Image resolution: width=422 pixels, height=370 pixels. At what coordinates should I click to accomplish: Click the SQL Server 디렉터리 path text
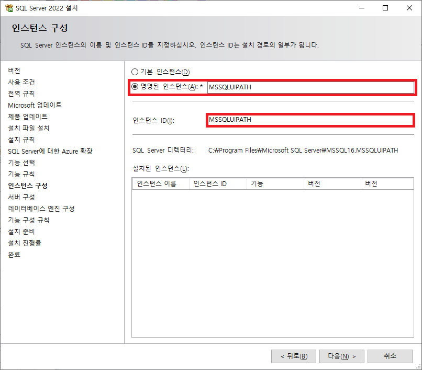(x=303, y=150)
